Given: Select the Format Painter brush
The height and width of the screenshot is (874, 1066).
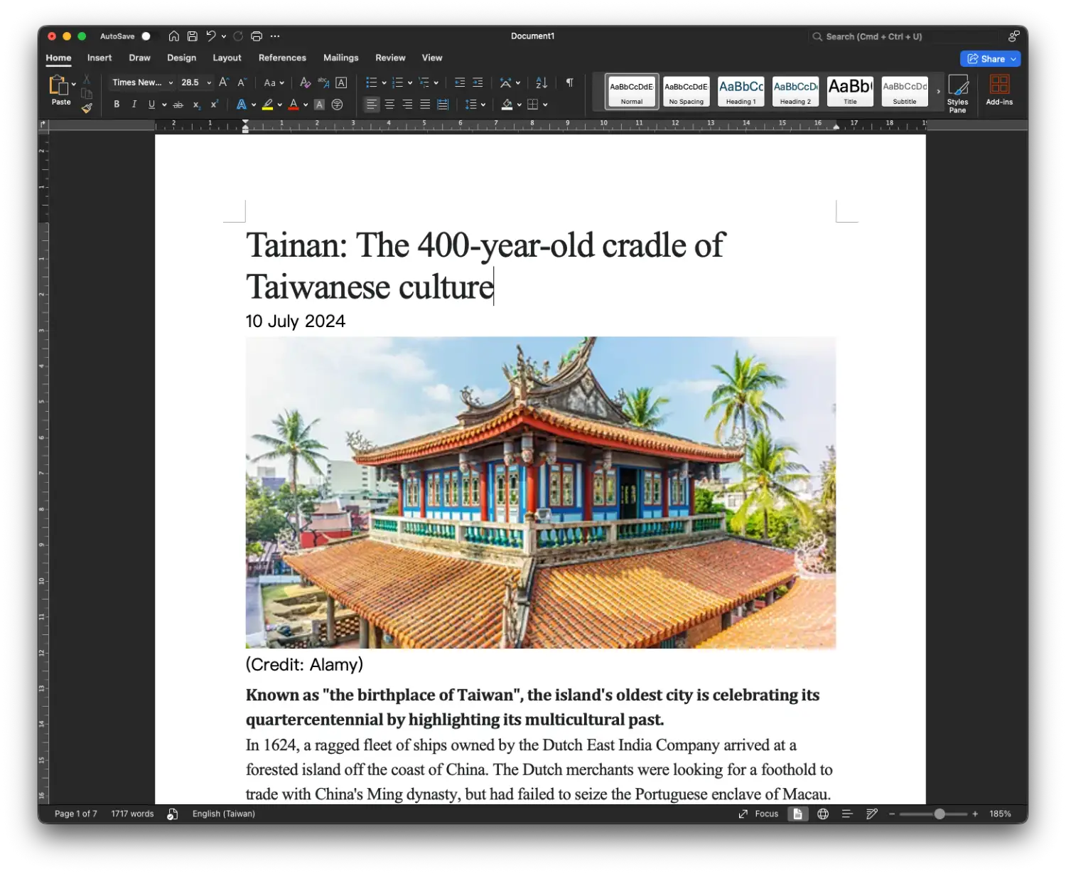Looking at the screenshot, I should pos(87,109).
